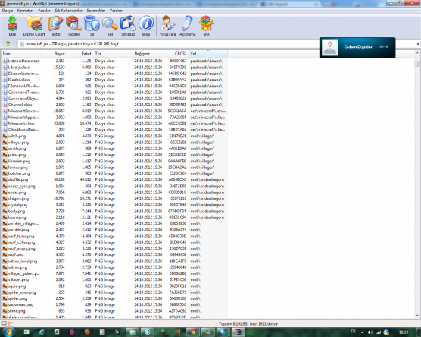This screenshot has width=421, height=337.
Task: Click the Ekle (add to archive) toolbar icon
Action: tap(12, 26)
